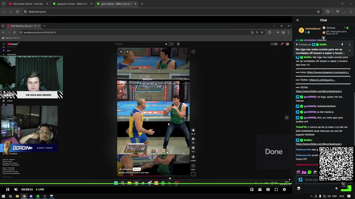The width and height of the screenshot is (355, 199).
Task: Start YouTube voice search microphone
Action: click(x=178, y=44)
